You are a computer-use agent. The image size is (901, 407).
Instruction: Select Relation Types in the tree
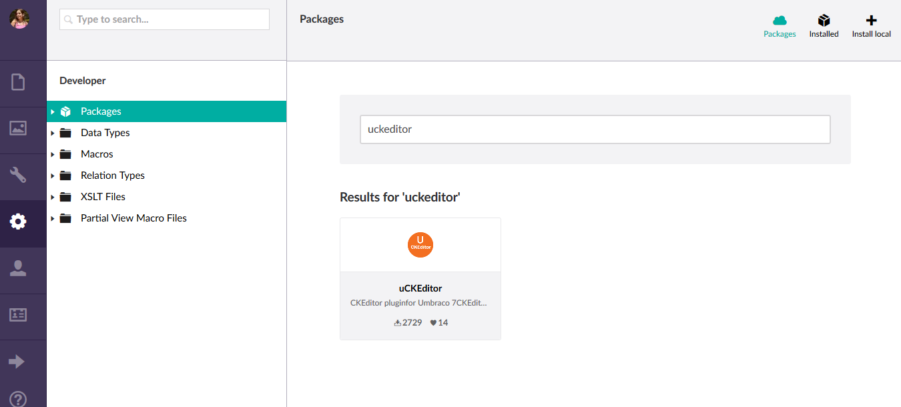tap(112, 175)
